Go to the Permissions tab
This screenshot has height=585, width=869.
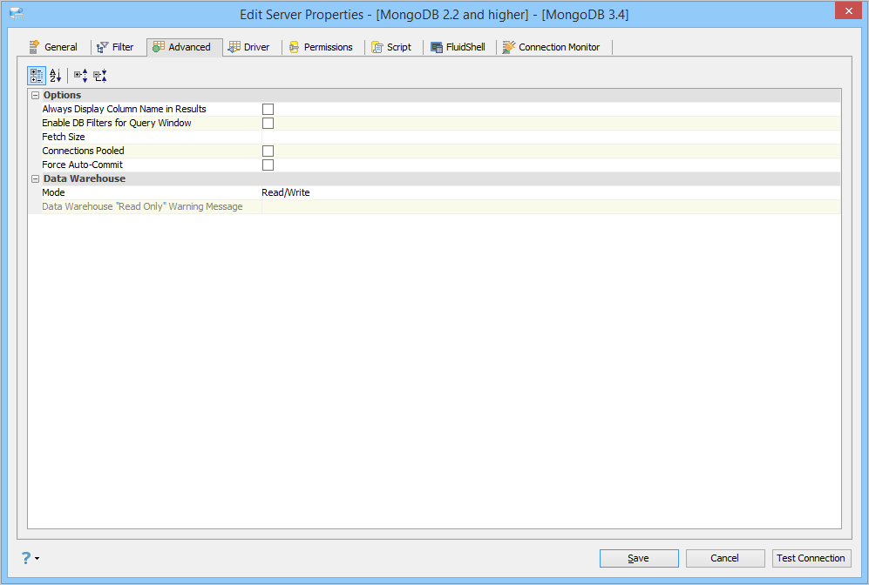[321, 47]
